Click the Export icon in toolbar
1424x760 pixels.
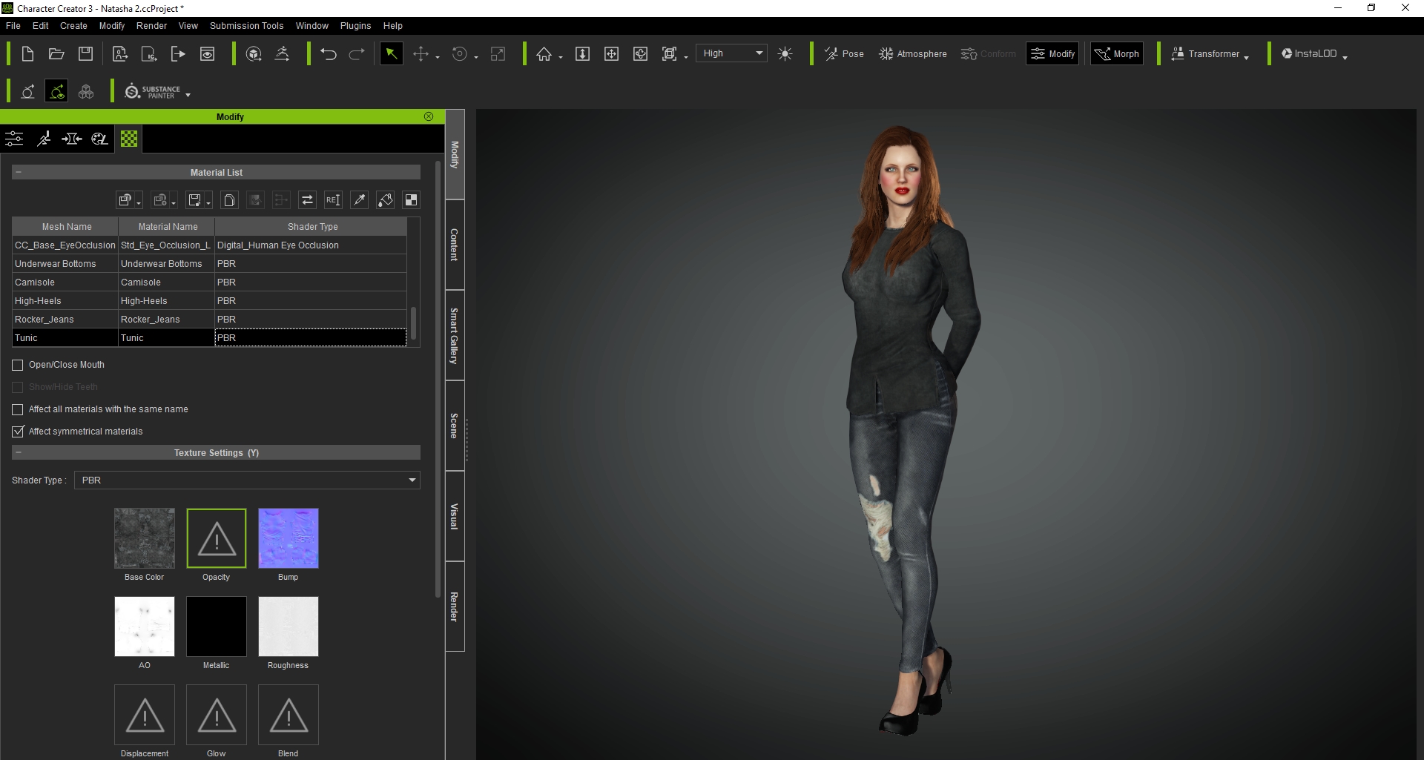(178, 53)
